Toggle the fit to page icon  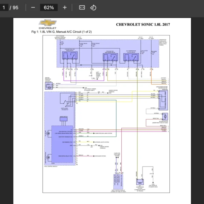(82, 7)
